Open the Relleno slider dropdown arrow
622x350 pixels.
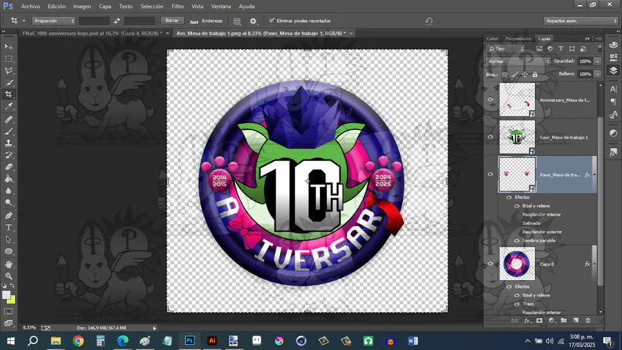[x=597, y=74]
